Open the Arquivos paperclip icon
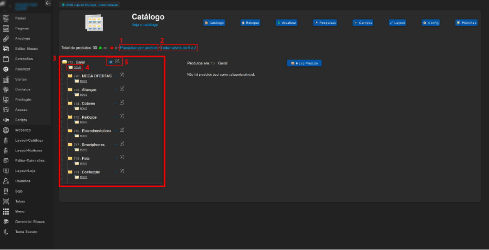489x250 pixels. [x=6, y=39]
